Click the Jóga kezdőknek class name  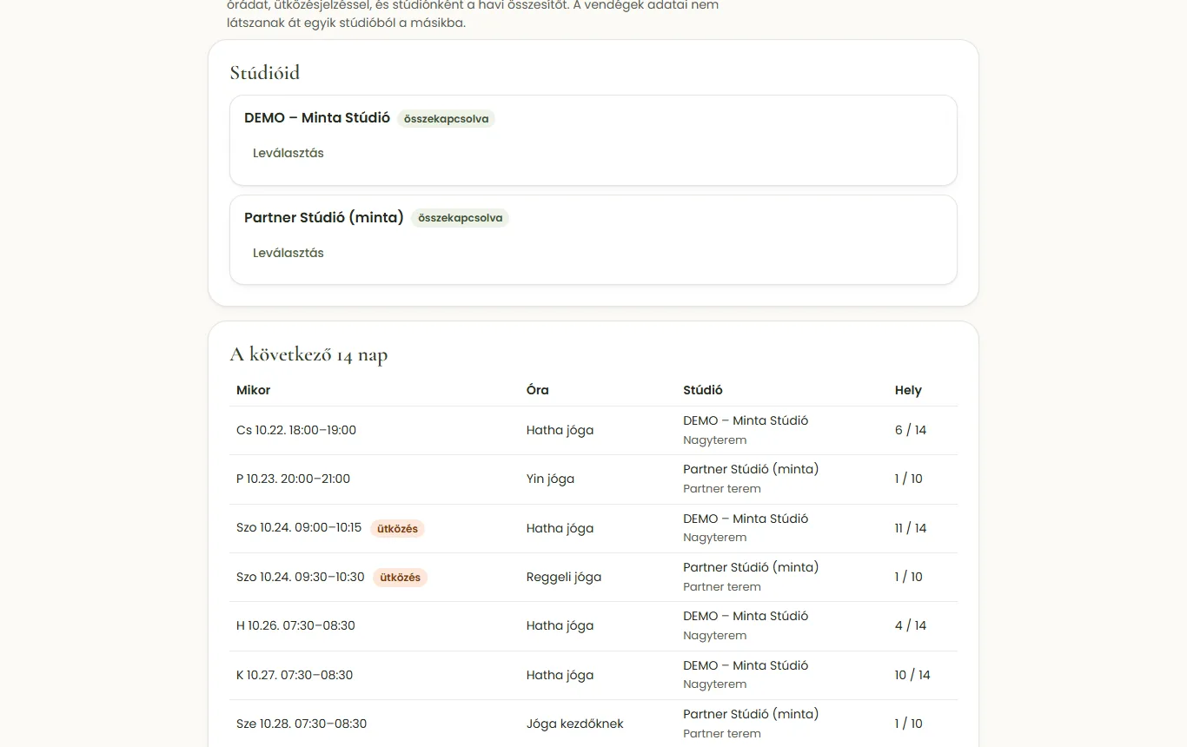575,724
